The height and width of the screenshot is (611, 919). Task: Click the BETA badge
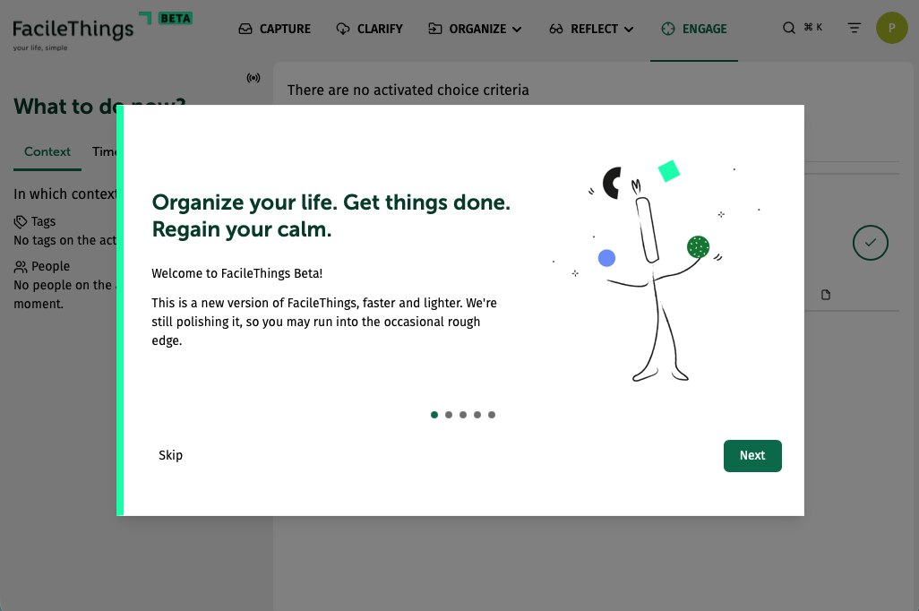176,19
